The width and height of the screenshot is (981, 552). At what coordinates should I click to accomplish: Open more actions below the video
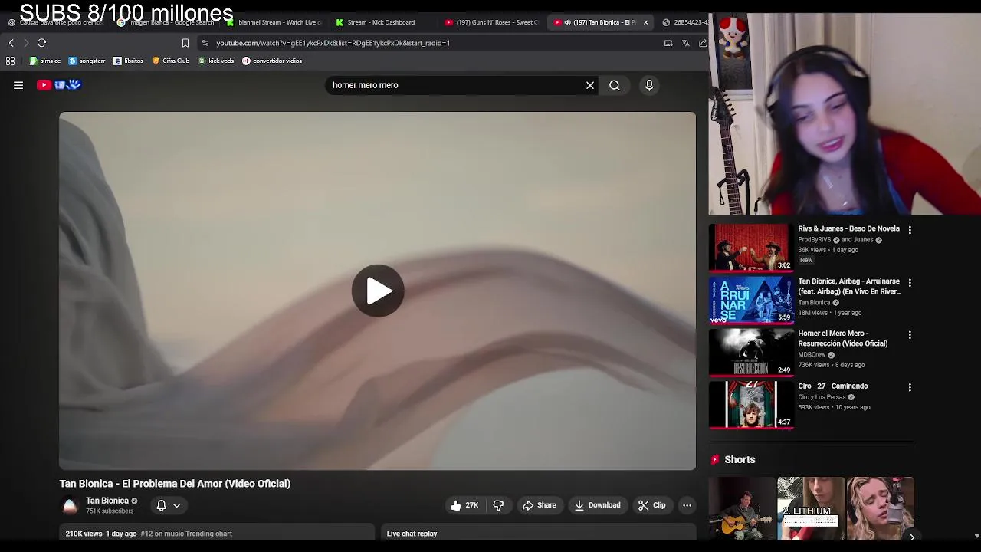click(x=687, y=505)
